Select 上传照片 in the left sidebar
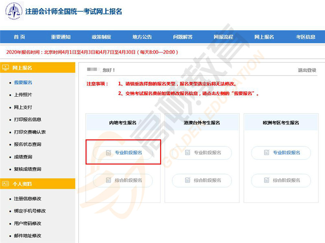The width and height of the screenshot is (325, 243). tap(23, 95)
